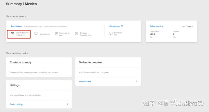Click the Delayed handling time clock icon
The height and width of the screenshot is (112, 209).
coord(76,34)
